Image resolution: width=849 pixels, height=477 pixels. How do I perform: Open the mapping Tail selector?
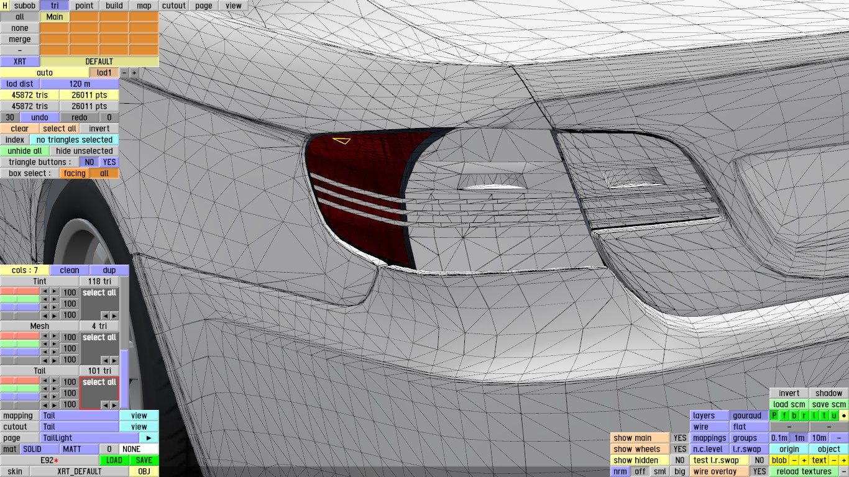[x=80, y=416]
